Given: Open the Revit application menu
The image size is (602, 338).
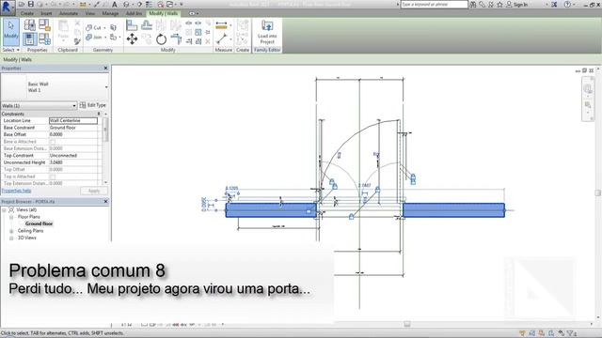Looking at the screenshot, I should (8, 7).
